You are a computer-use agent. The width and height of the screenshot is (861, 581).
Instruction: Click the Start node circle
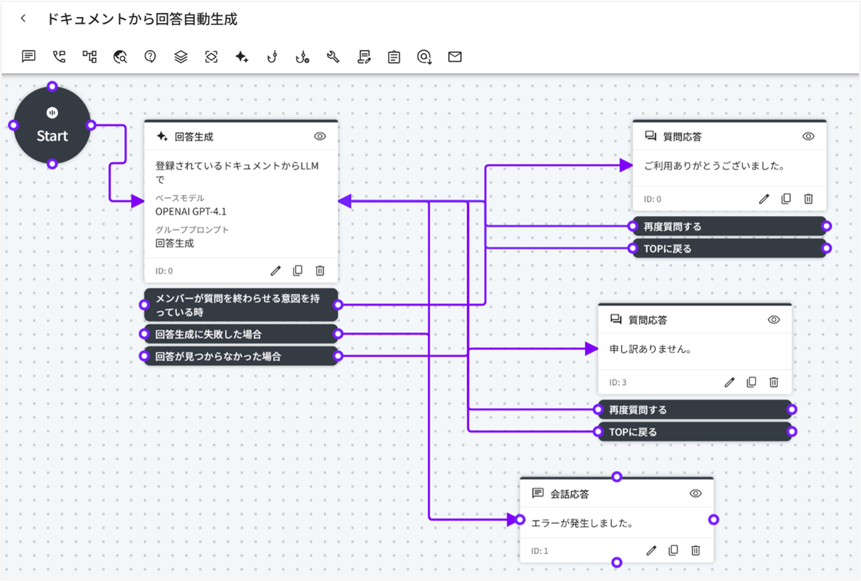[52, 126]
